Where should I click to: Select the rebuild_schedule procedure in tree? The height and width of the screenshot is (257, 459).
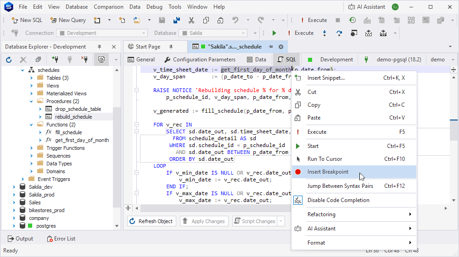tap(73, 117)
